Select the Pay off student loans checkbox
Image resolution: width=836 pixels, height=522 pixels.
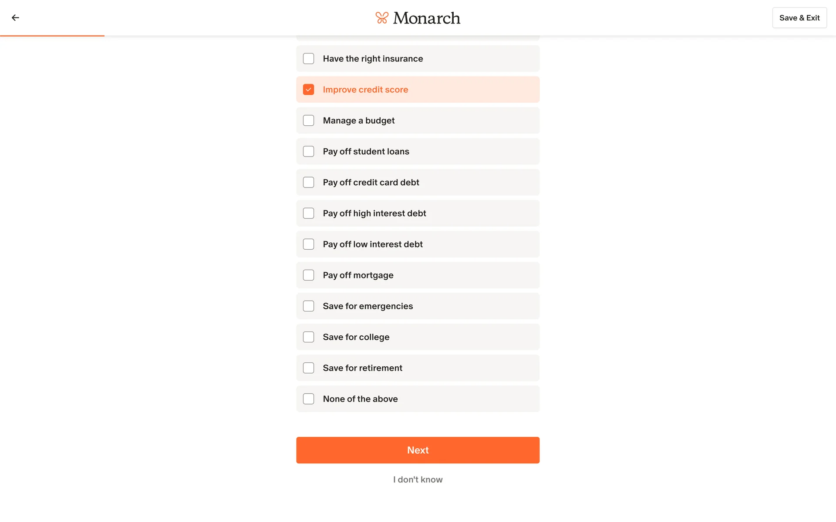tap(308, 151)
